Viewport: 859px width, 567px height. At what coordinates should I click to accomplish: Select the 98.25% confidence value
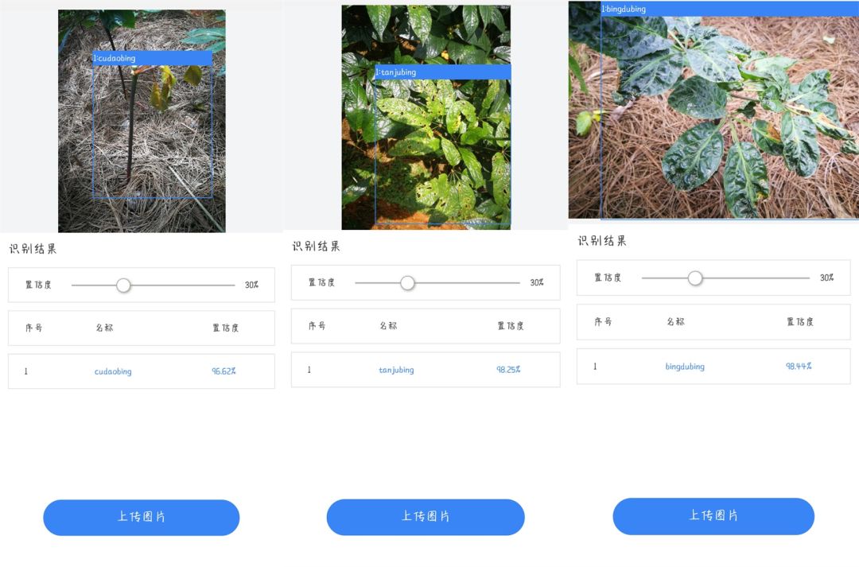[508, 370]
